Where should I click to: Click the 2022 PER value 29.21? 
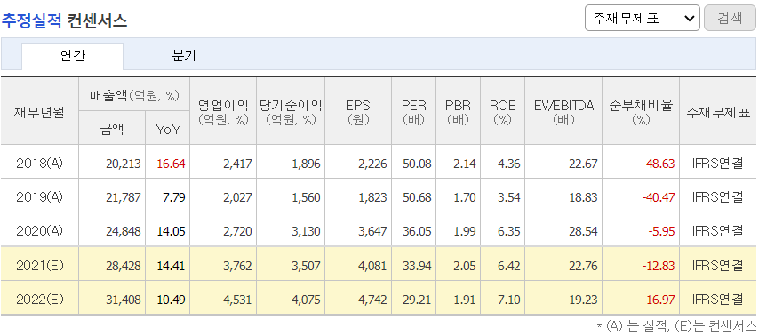click(417, 300)
